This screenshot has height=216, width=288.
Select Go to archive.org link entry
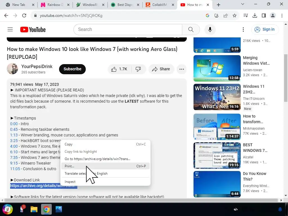[x=105, y=159]
